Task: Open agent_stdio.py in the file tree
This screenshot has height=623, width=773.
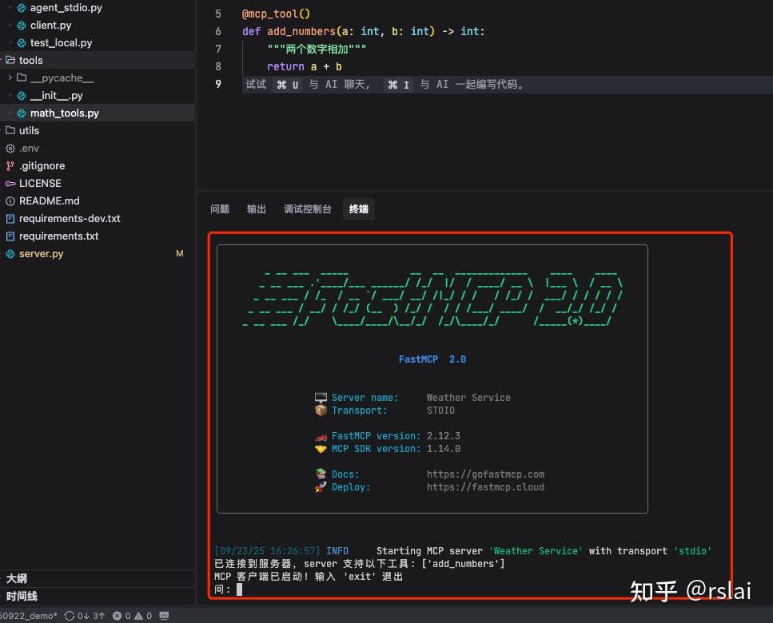Action: [x=66, y=7]
